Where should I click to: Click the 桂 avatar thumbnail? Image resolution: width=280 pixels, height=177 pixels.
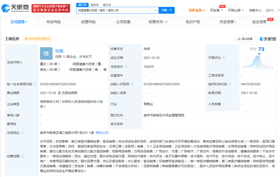pos(46,53)
